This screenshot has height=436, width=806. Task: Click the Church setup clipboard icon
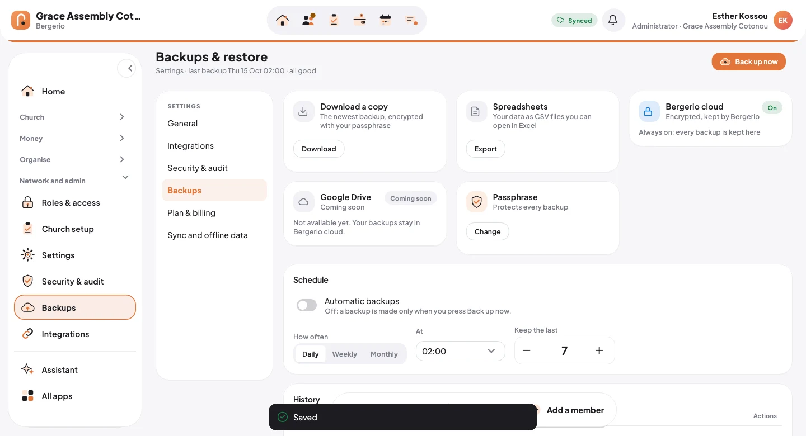[x=27, y=229]
